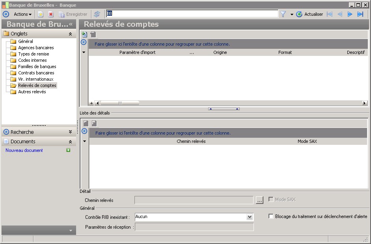Click the Nouveau document link
The height and width of the screenshot is (244, 371).
click(x=24, y=150)
